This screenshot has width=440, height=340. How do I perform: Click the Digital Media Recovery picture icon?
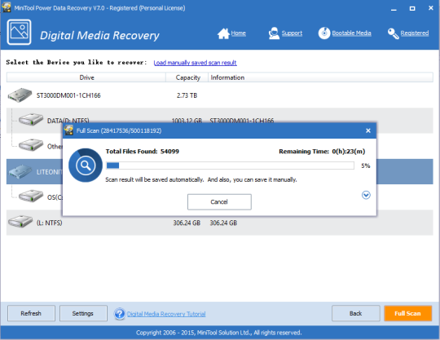pyautogui.click(x=19, y=32)
